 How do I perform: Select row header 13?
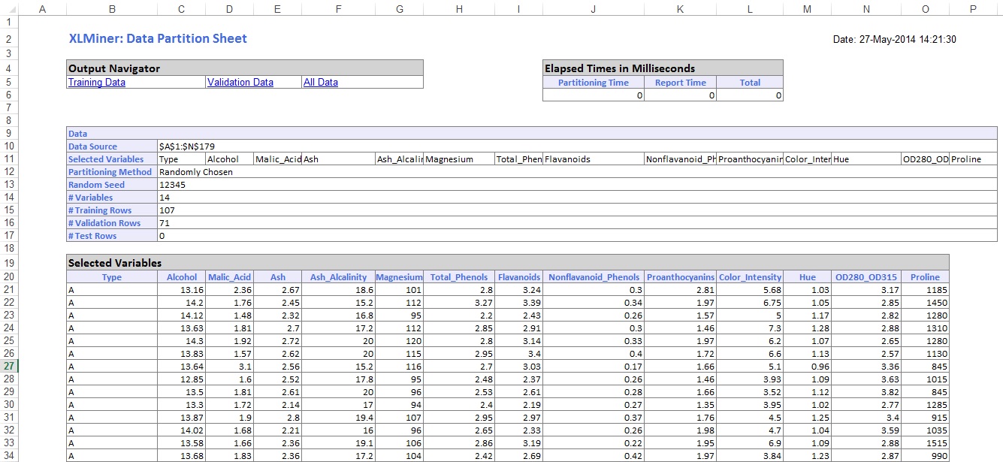[x=9, y=185]
